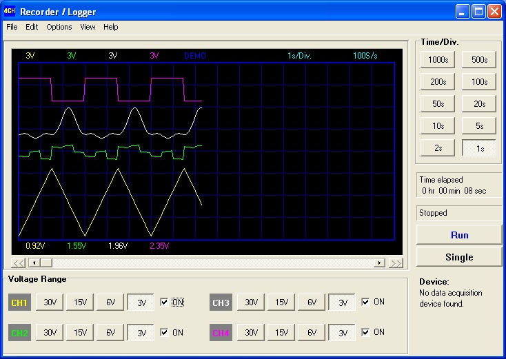Minimize the Recorder / Logger window
Viewport: 506px width, 359px height.
463,12
